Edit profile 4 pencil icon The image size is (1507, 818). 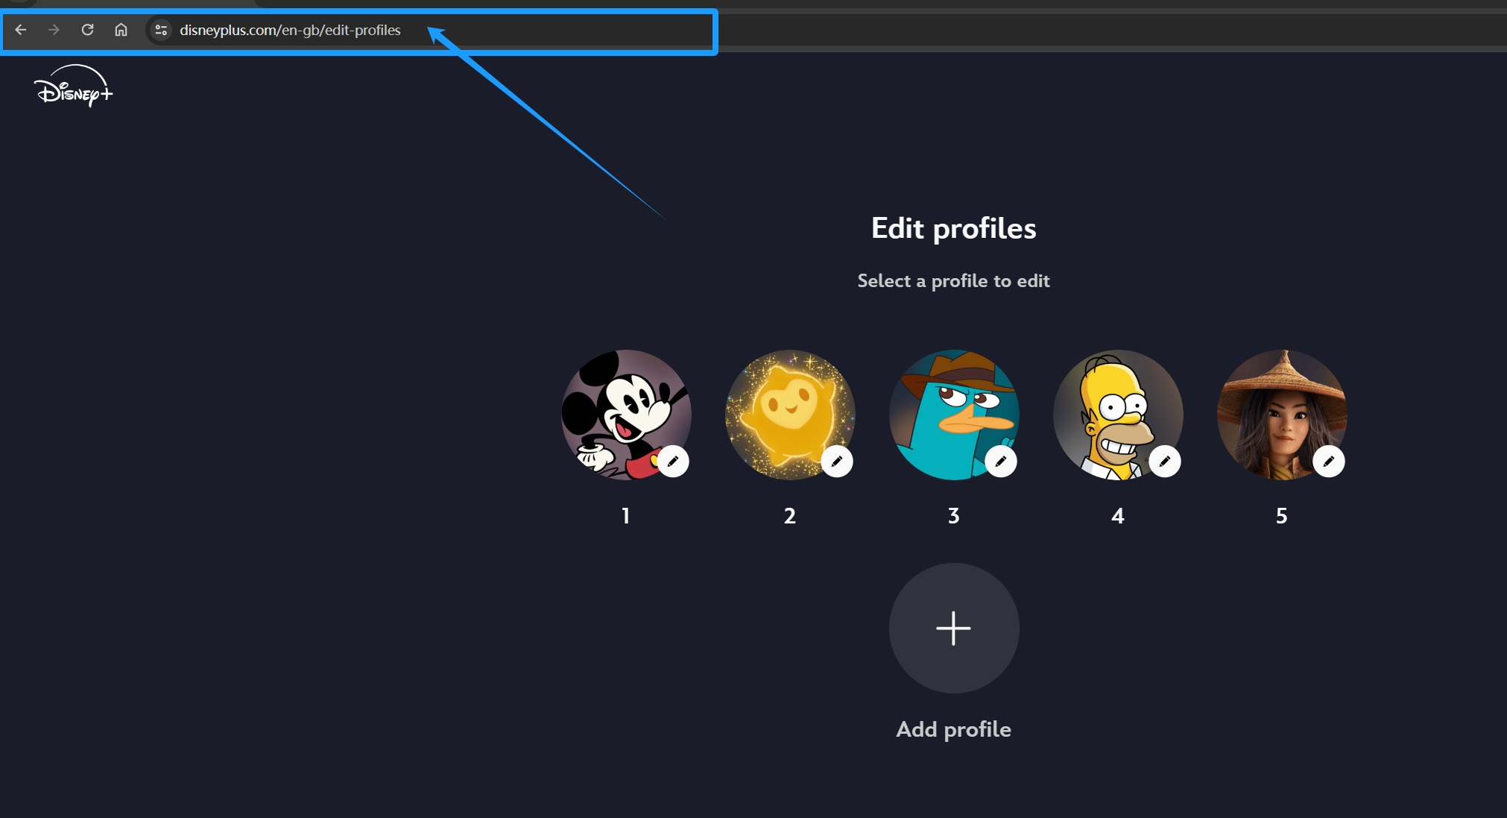1165,462
